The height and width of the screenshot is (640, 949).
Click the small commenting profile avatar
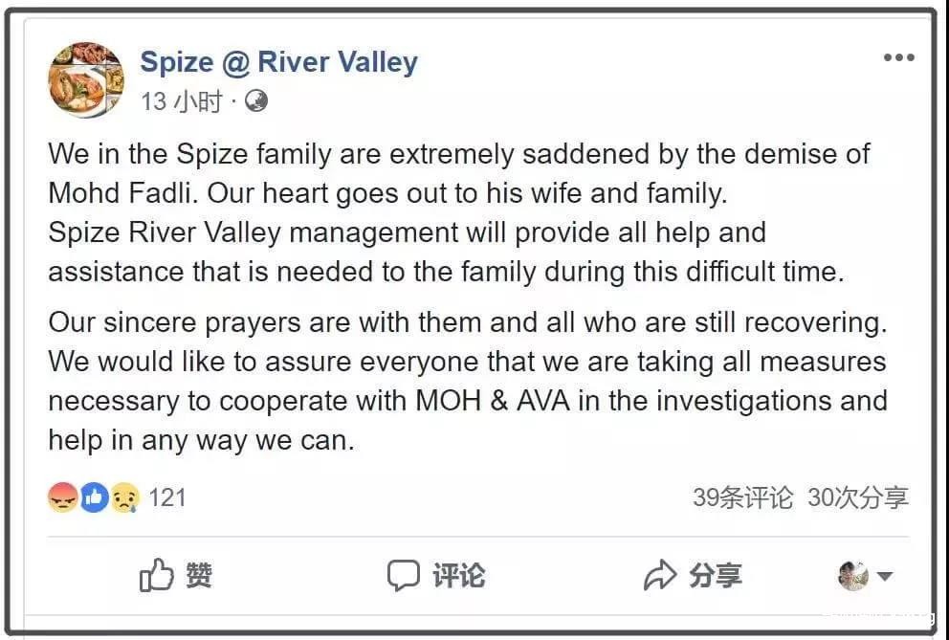pos(853,575)
